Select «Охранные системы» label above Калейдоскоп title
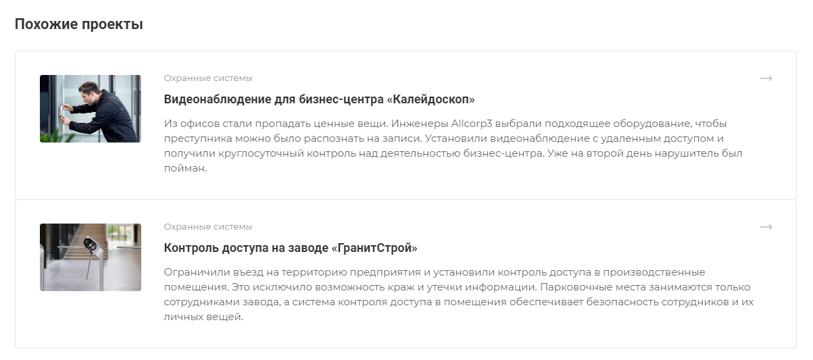Screen dimensions: 813x360 (208, 78)
